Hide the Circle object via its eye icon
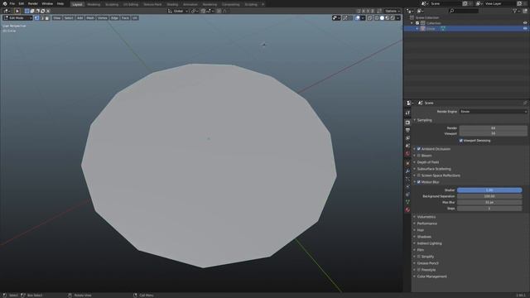 [x=525, y=29]
